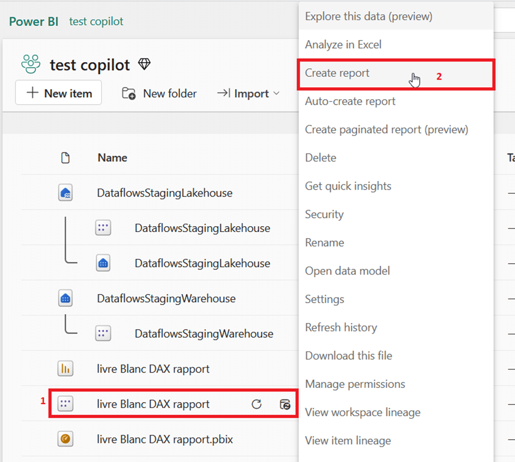Image resolution: width=515 pixels, height=462 pixels.
Task: Click the DataflowsStagingWarehouse parent warehouse icon
Action: click(x=65, y=299)
